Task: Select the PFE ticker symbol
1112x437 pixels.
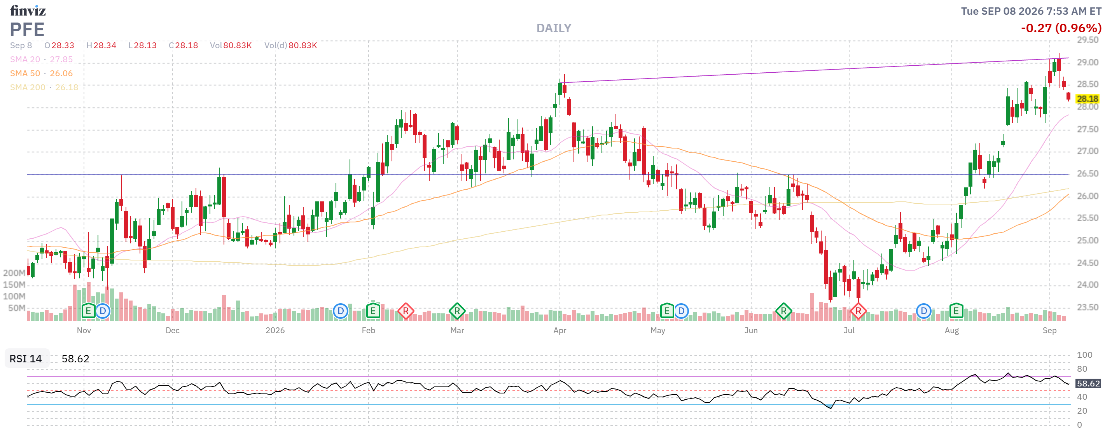Action: (x=27, y=30)
